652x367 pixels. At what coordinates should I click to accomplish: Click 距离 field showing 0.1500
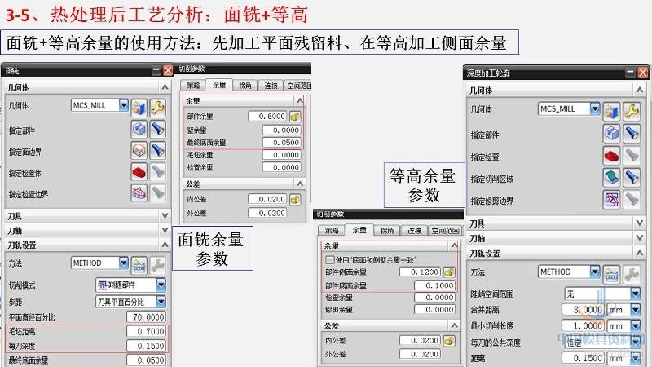point(583,358)
